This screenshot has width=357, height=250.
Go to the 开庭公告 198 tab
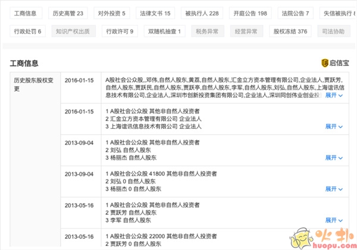click(x=250, y=12)
